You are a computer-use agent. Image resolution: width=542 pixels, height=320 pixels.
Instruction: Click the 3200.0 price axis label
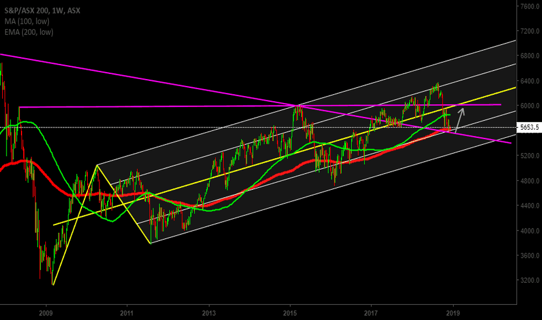tap(530, 280)
